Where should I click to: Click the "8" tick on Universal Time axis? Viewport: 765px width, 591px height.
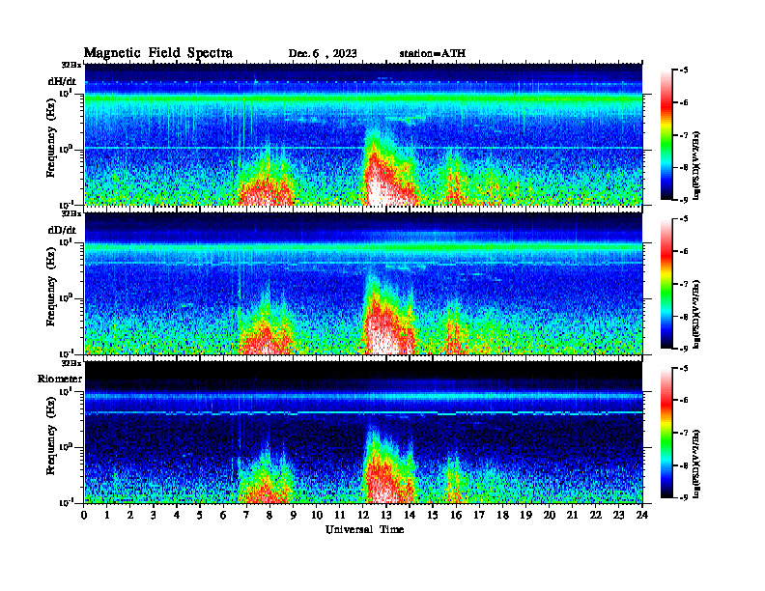pyautogui.click(x=269, y=515)
